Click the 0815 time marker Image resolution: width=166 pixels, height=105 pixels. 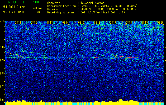click(81, 22)
